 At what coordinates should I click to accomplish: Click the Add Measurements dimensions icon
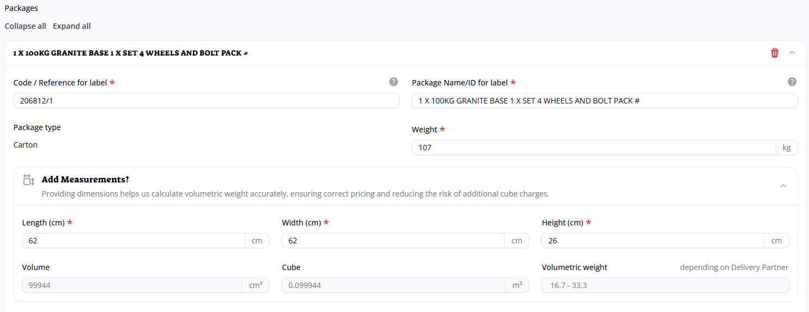(x=29, y=180)
